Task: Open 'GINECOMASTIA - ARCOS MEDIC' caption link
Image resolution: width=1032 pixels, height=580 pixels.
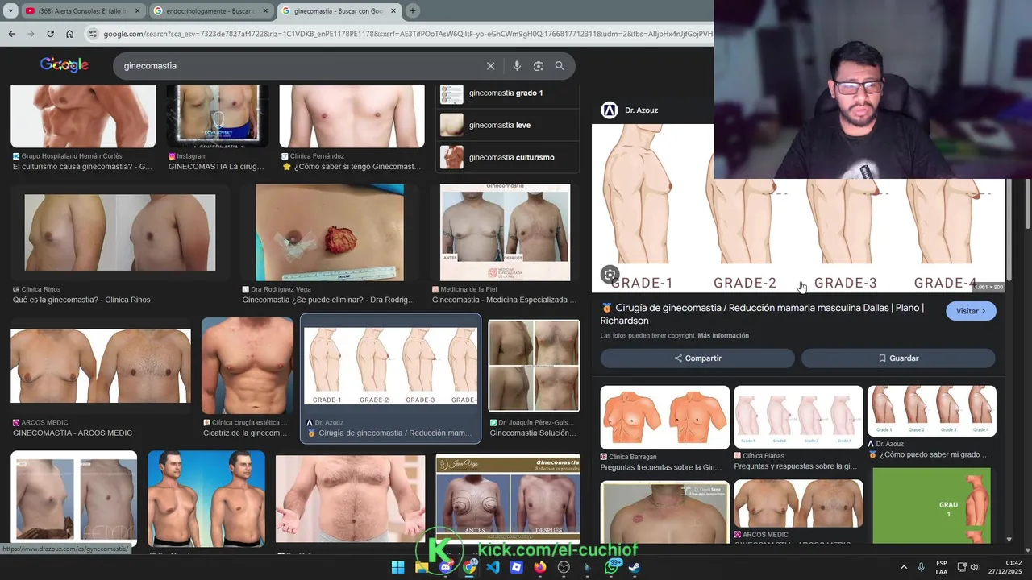Action: [73, 433]
